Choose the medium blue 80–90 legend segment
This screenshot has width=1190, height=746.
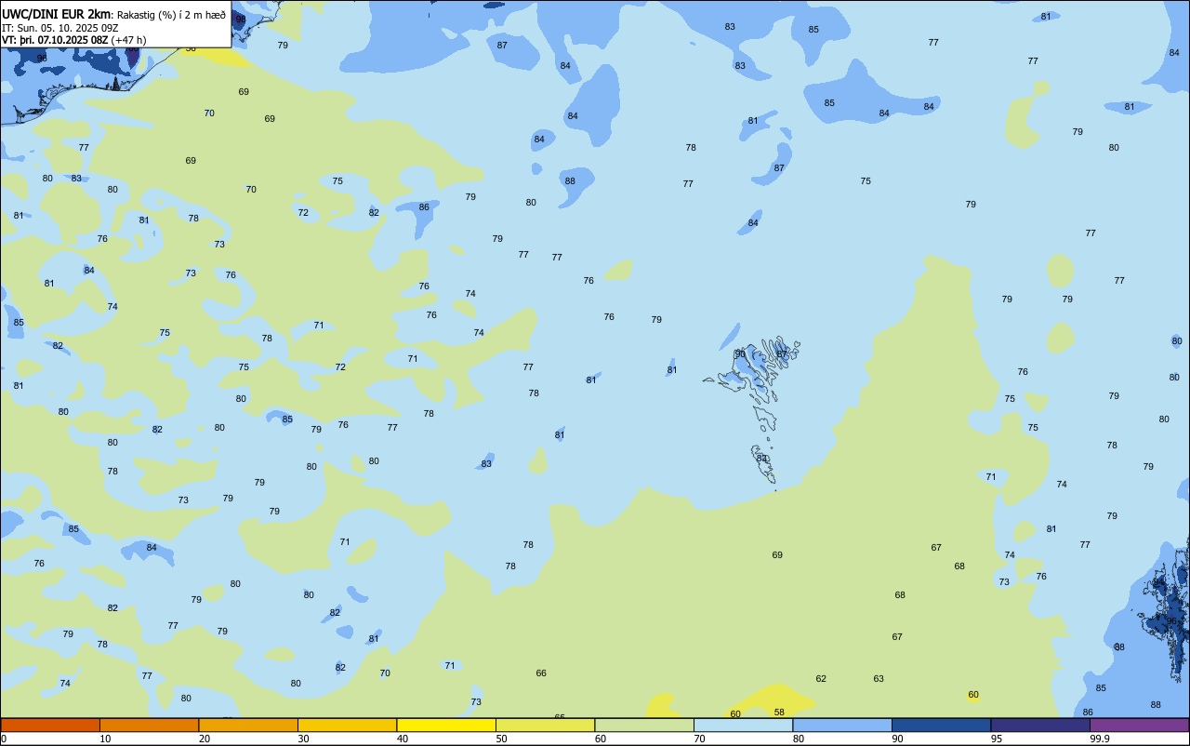tap(842, 725)
